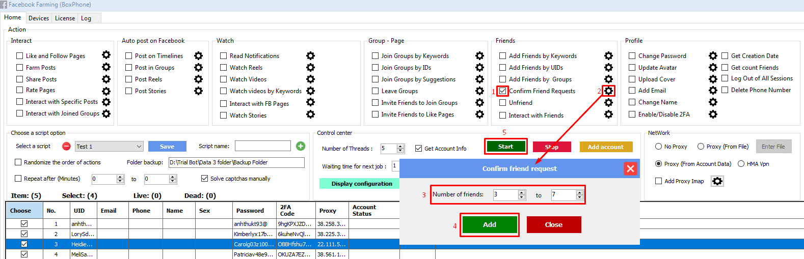The height and width of the screenshot is (259, 804).
Task: Increase maximum number of friends value
Action: click(579, 192)
